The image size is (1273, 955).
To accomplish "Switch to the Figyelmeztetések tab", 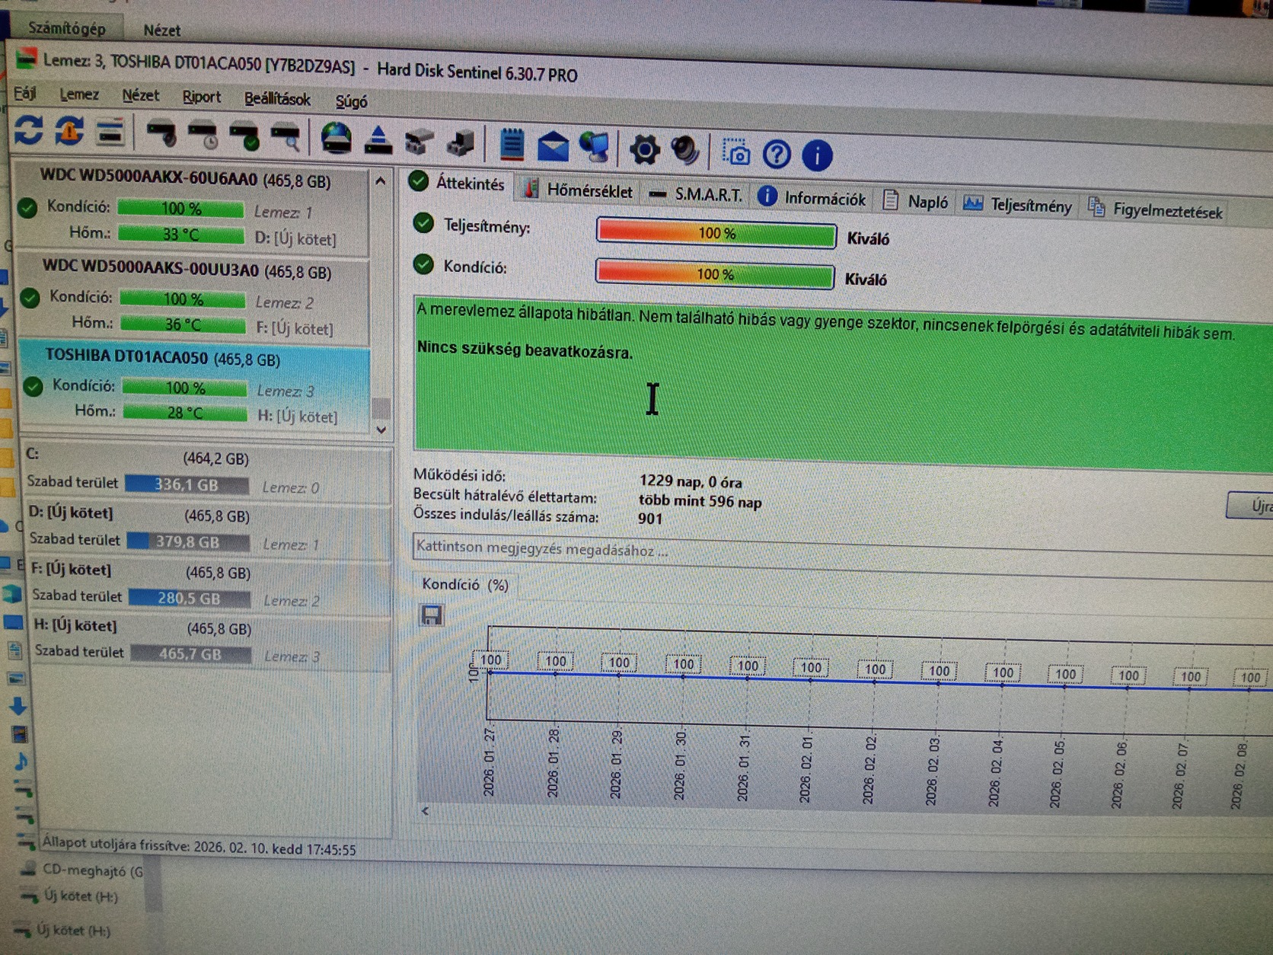I will pyautogui.click(x=1155, y=209).
